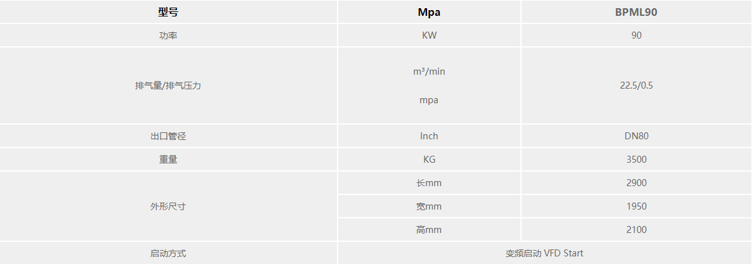Click the mpa unit text
This screenshot has height=264, width=752.
coord(429,100)
